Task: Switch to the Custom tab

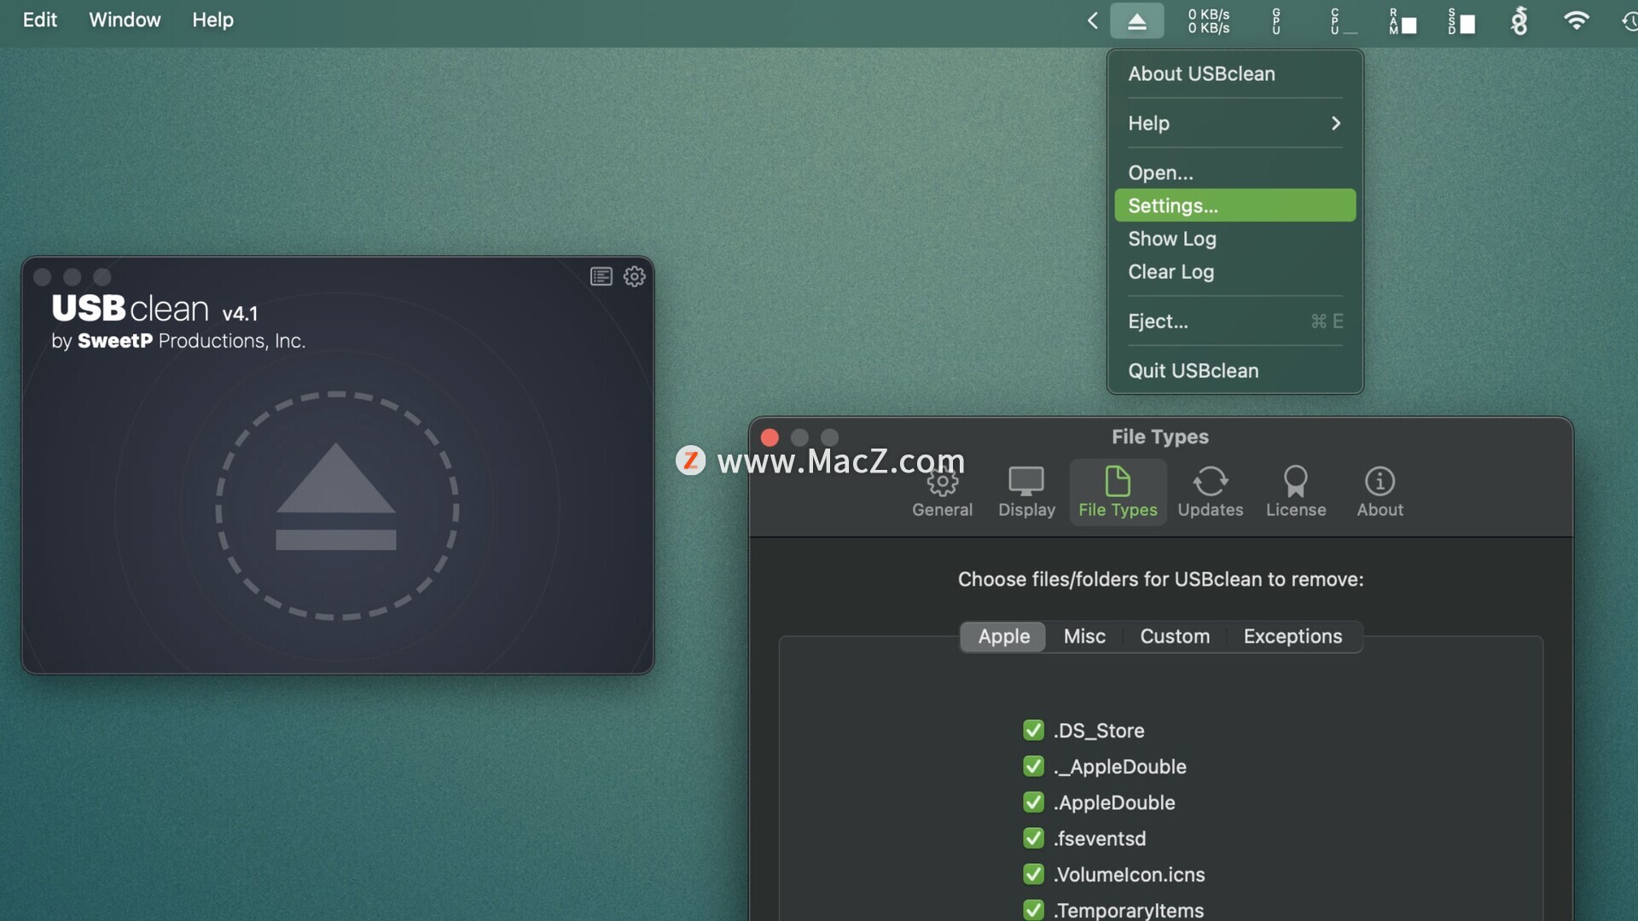Action: click(x=1175, y=636)
